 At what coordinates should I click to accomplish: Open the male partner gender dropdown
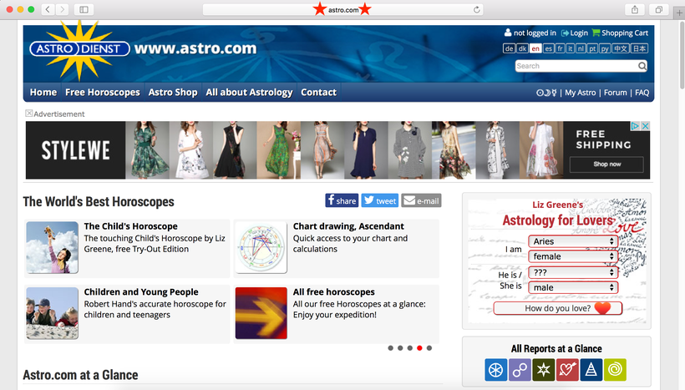coord(573,287)
